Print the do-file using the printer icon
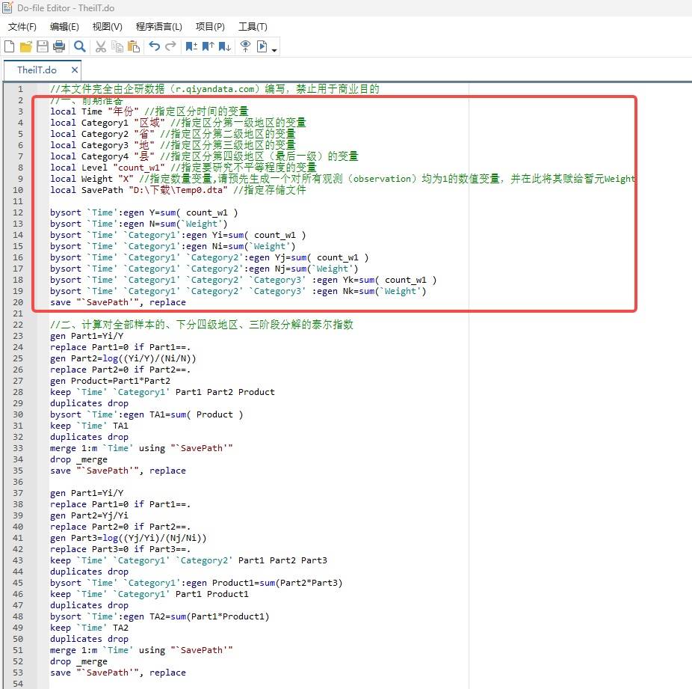Viewport: 692px width, 689px height. pyautogui.click(x=59, y=47)
